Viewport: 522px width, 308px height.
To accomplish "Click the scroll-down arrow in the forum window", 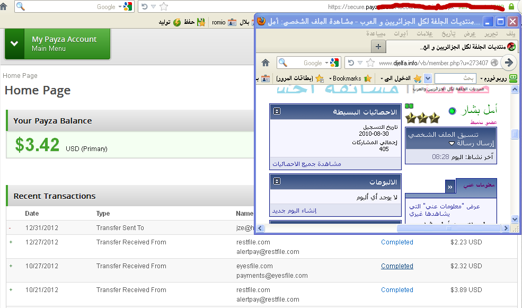I will [x=515, y=219].
